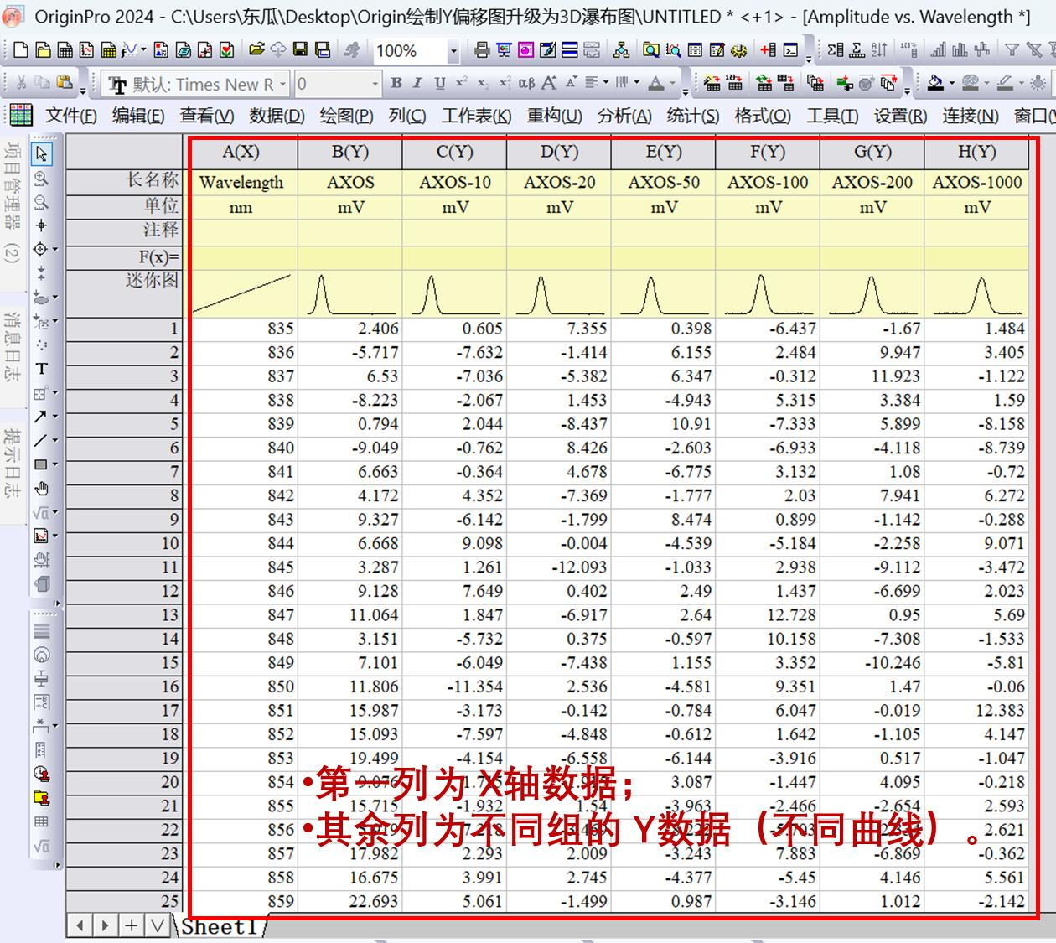Expand the fill color dropdown arrow
The image size is (1056, 943).
coord(952,83)
